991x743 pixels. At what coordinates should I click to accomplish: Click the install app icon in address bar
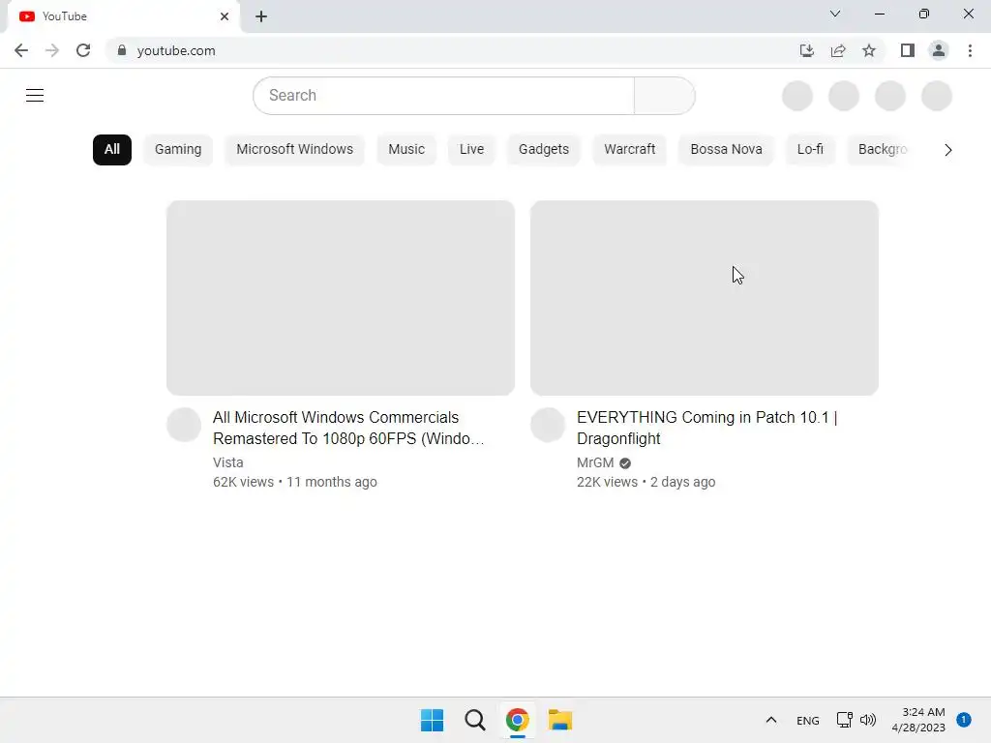pos(806,50)
